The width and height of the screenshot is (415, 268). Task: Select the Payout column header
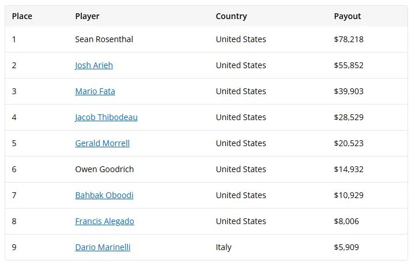347,16
